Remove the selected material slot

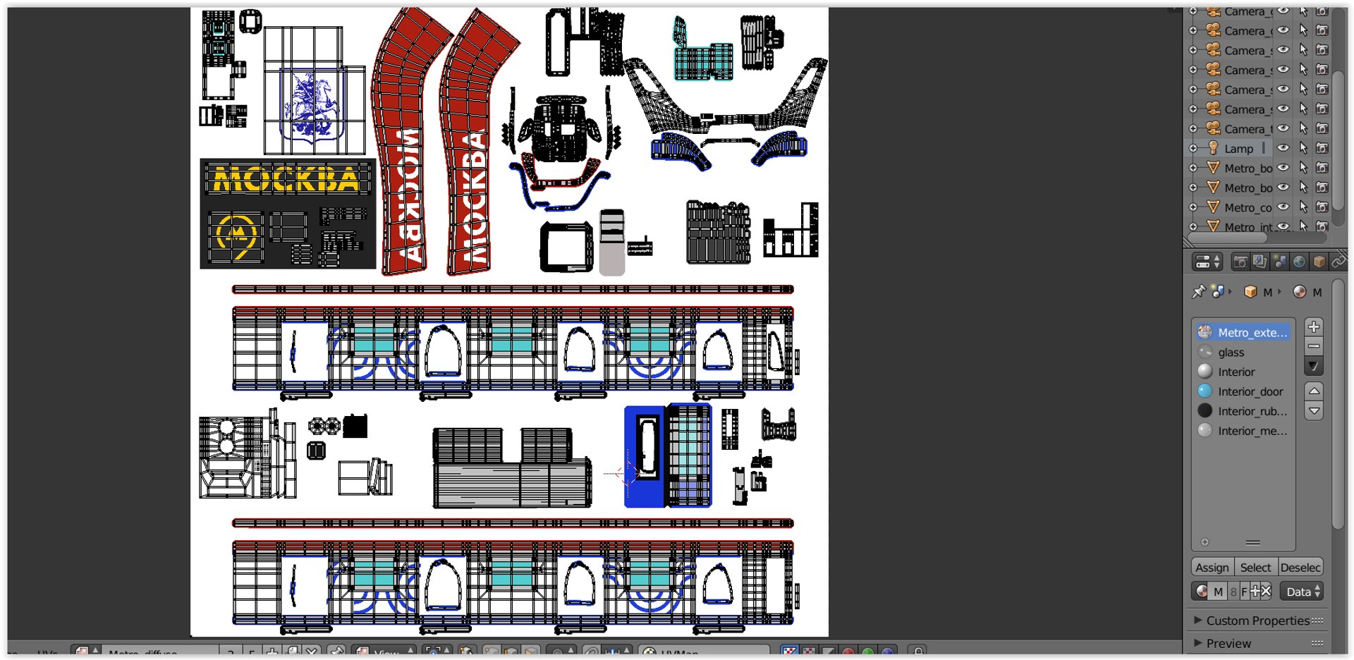click(1314, 346)
